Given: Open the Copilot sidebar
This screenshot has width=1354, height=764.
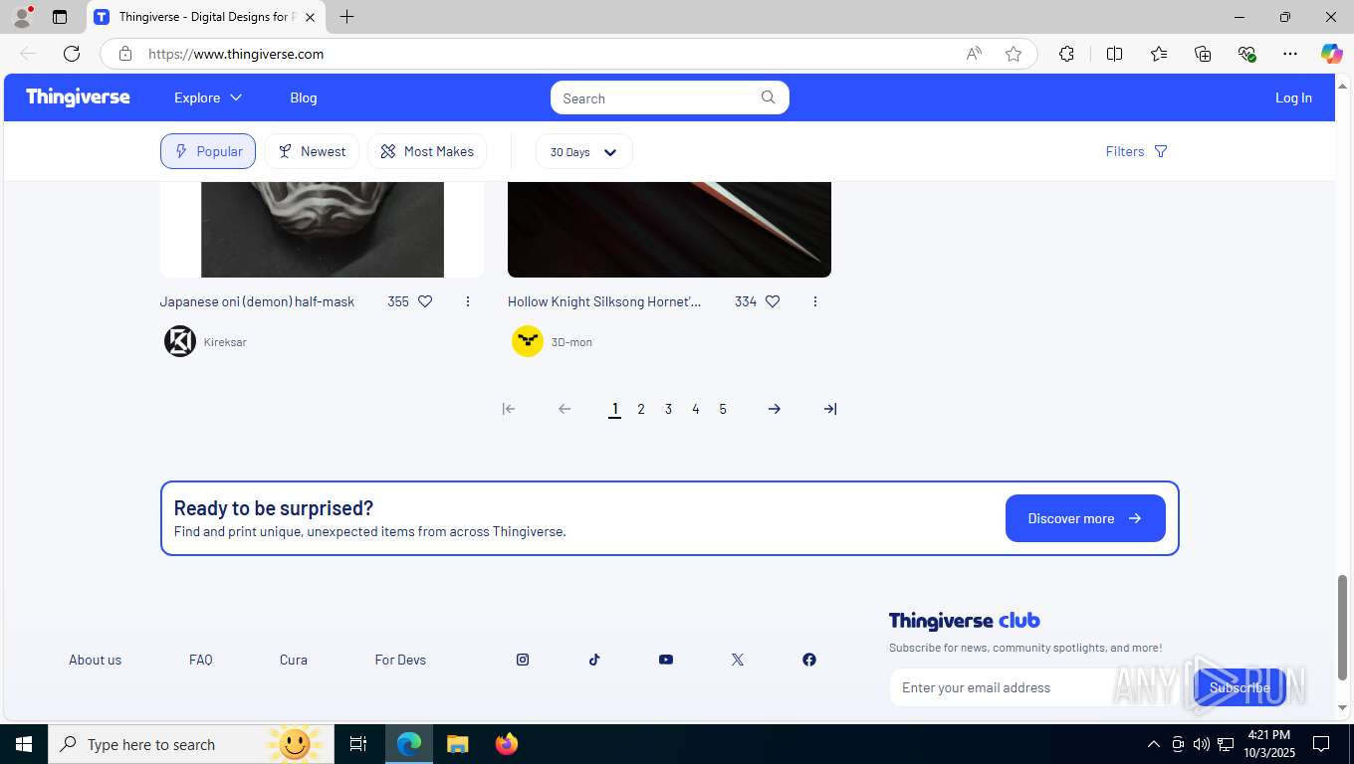Looking at the screenshot, I should (1331, 54).
